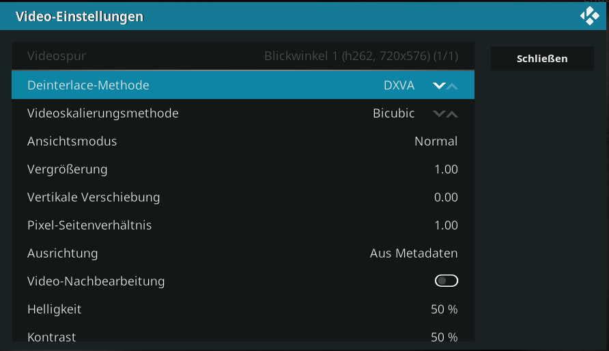Select the Pixel-Seitenverhältnis setting
Image resolution: width=609 pixels, height=351 pixels.
[243, 225]
